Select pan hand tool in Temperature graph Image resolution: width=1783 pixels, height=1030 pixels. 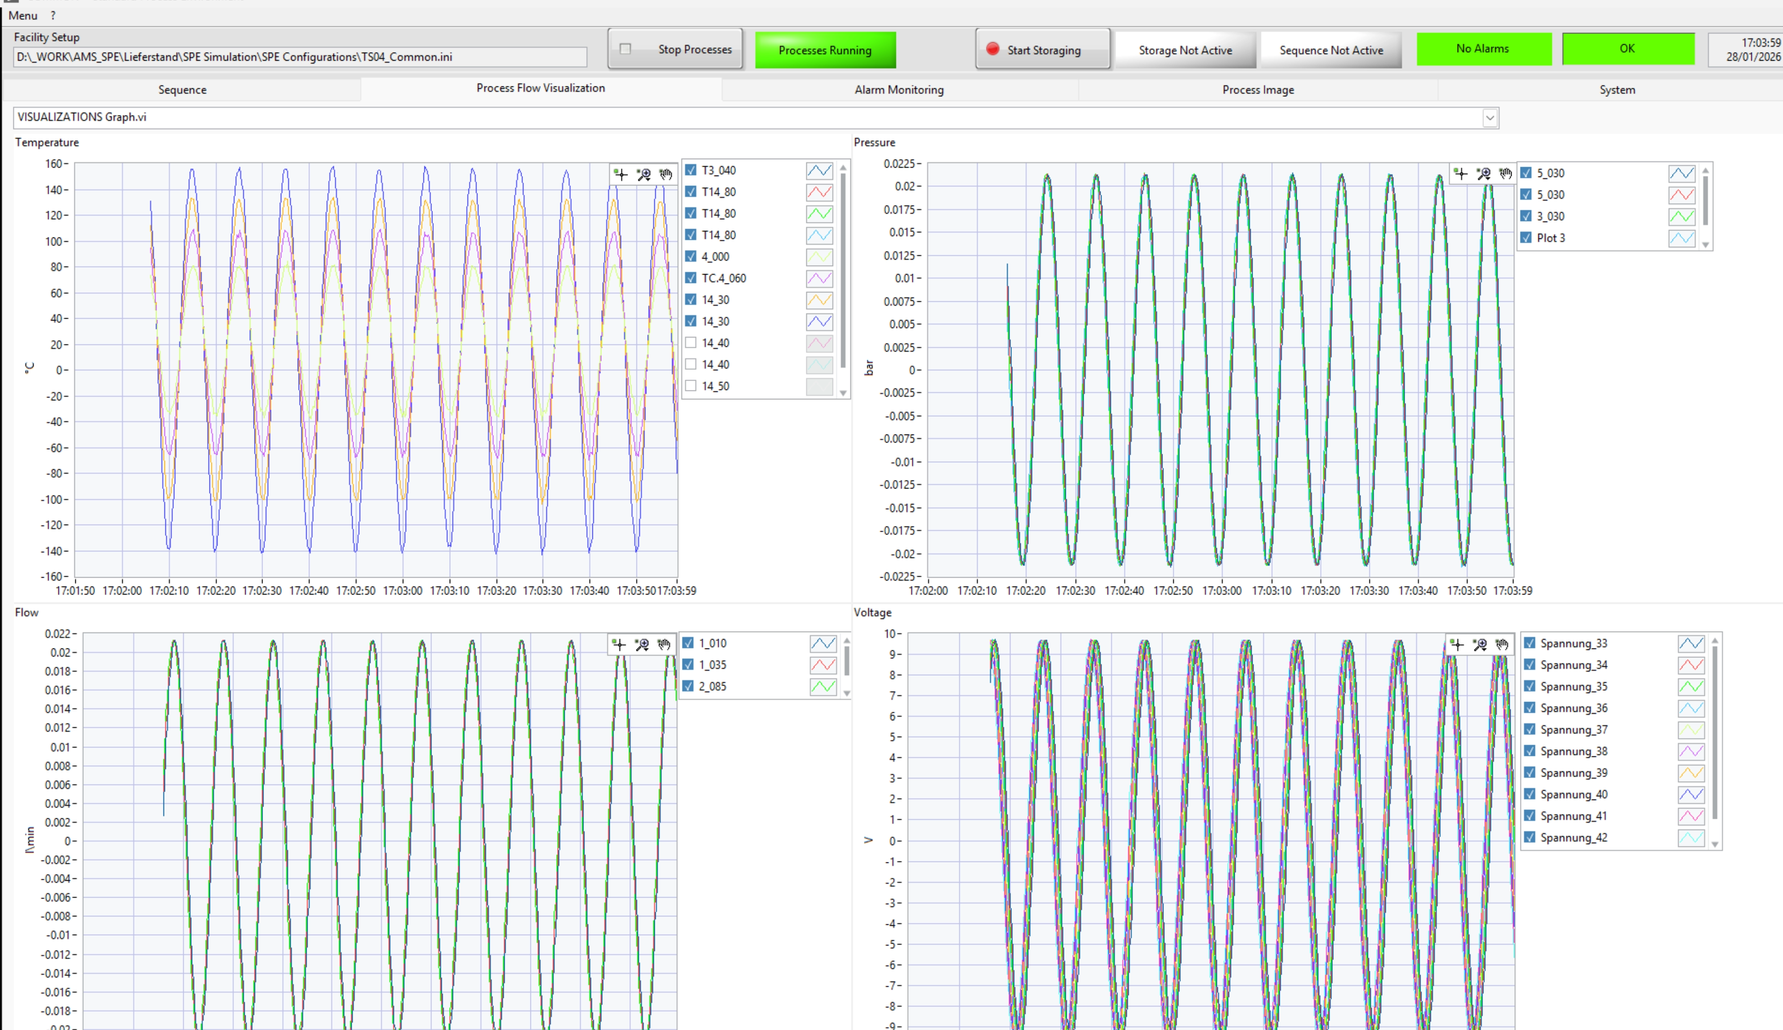coord(666,175)
